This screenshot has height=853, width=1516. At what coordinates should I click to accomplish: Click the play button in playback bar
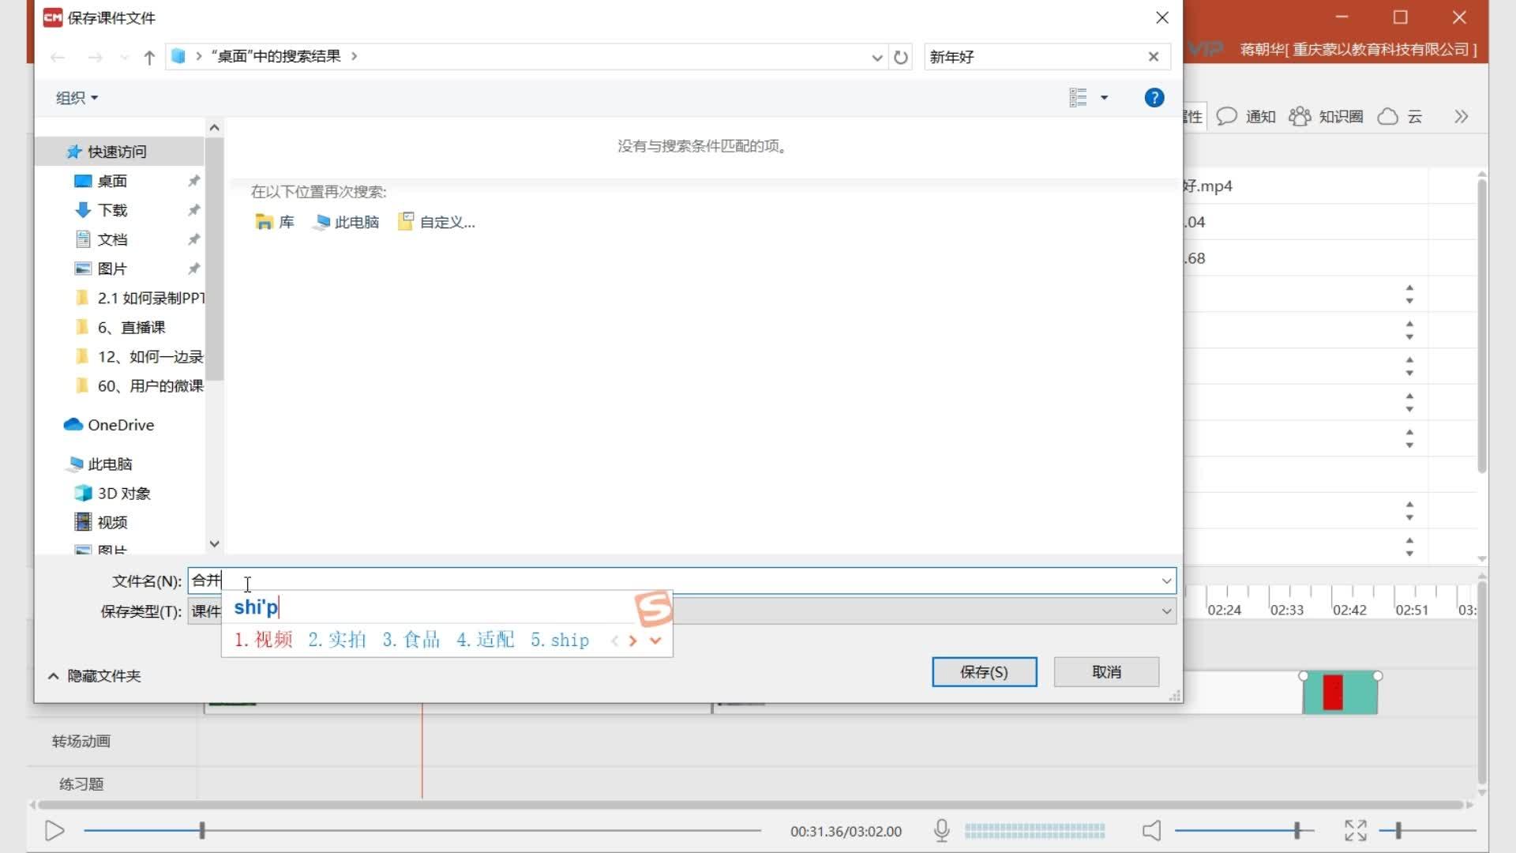54,831
